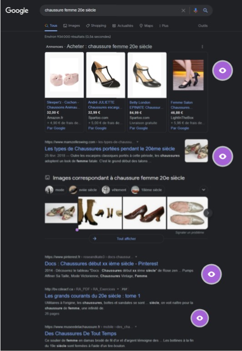Start voice search with microphone icon
Viewport: 242px width, 351px height.
(x=196, y=10)
